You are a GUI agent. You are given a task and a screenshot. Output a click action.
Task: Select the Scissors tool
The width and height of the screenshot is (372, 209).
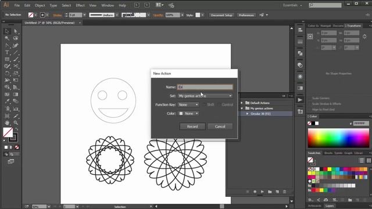(16, 66)
